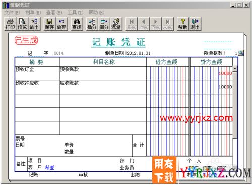Delete the entry row with 删分
This screenshot has width=252, height=185.
tap(104, 24)
